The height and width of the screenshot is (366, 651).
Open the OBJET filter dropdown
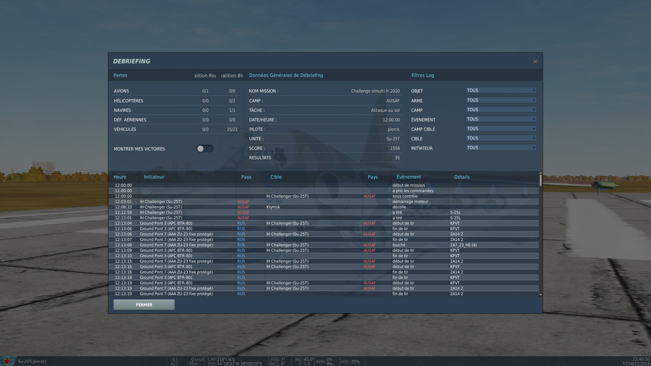[534, 90]
